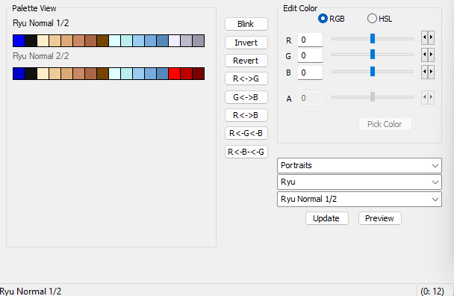Viewport: 454px width, 296px height.
Task: Click the G channel slider thumb
Action: 373,55
